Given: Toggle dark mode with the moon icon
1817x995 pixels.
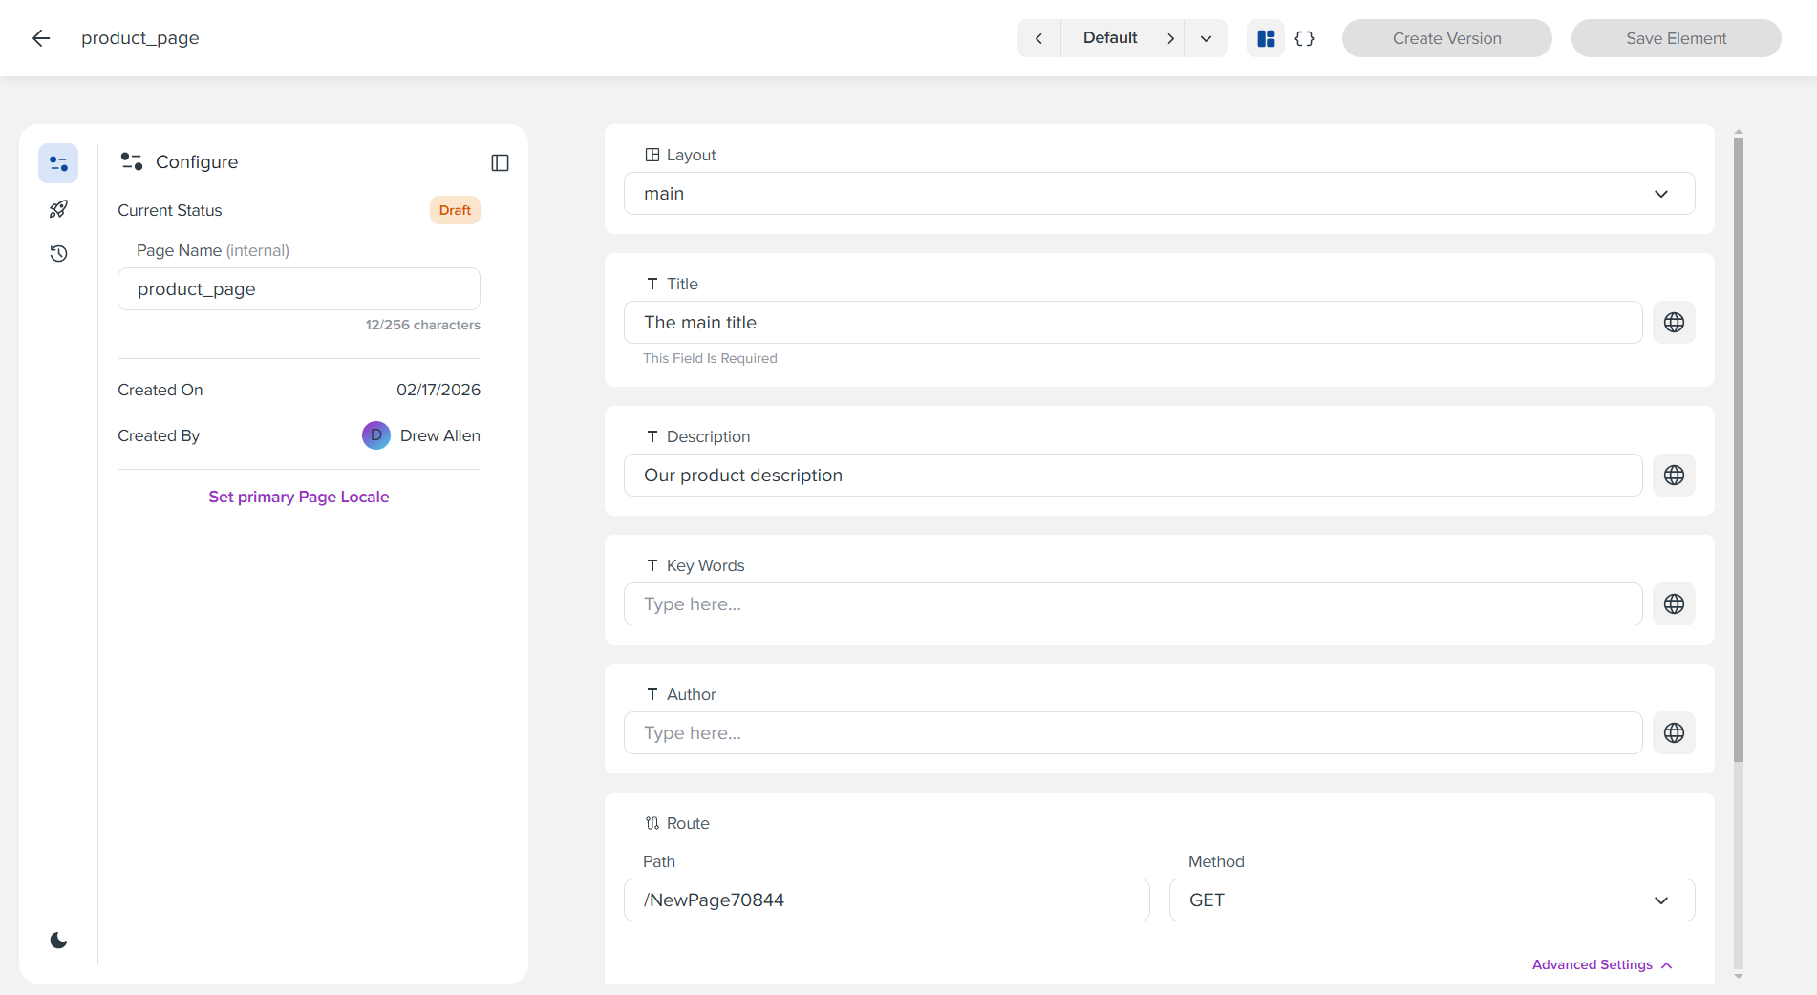Looking at the screenshot, I should pyautogui.click(x=58, y=940).
